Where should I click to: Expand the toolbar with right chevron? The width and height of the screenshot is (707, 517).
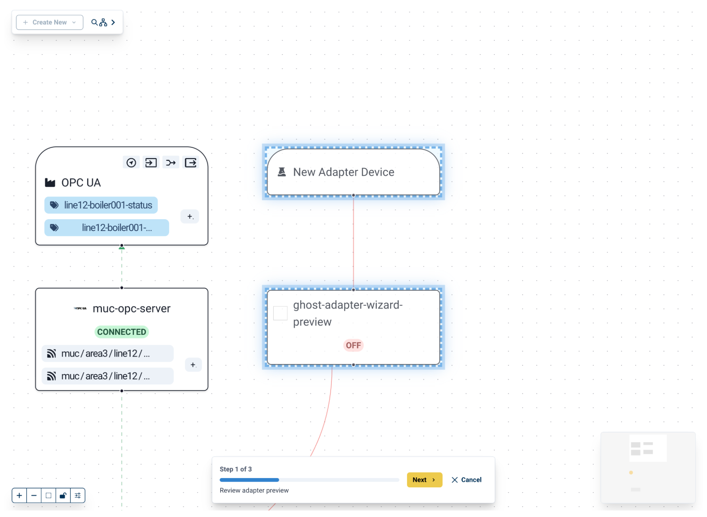click(x=113, y=22)
